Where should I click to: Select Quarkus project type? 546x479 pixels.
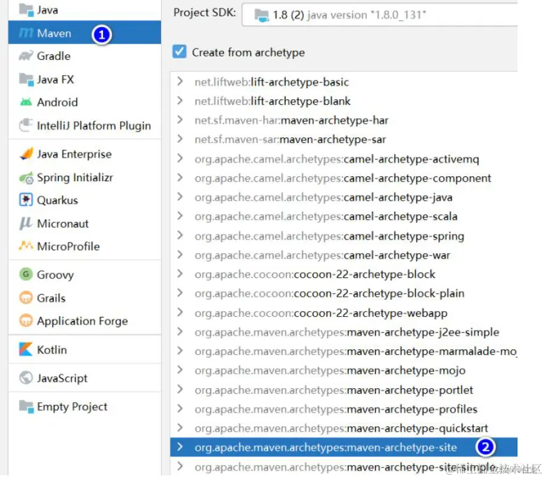[85, 200]
